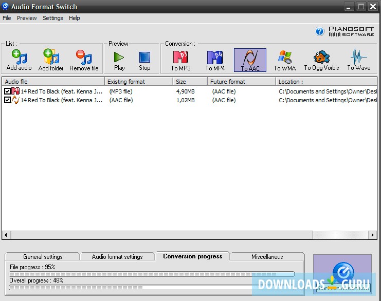Image resolution: width=381 pixels, height=301 pixels.
Task: Click the Overall progress bar
Action: click(152, 288)
